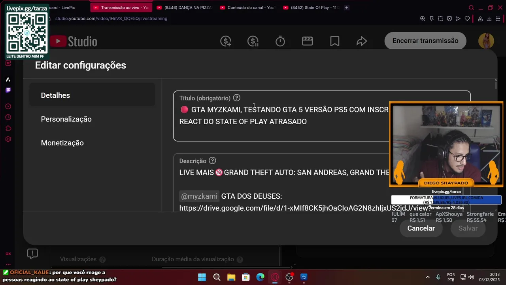Select the Detalhes tab
The image size is (506, 285).
(x=92, y=95)
